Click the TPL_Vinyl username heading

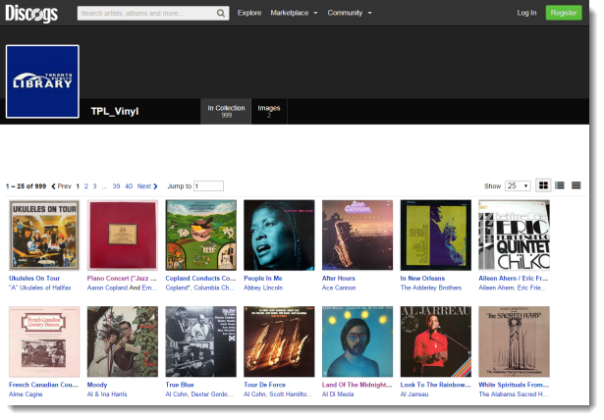click(x=115, y=111)
